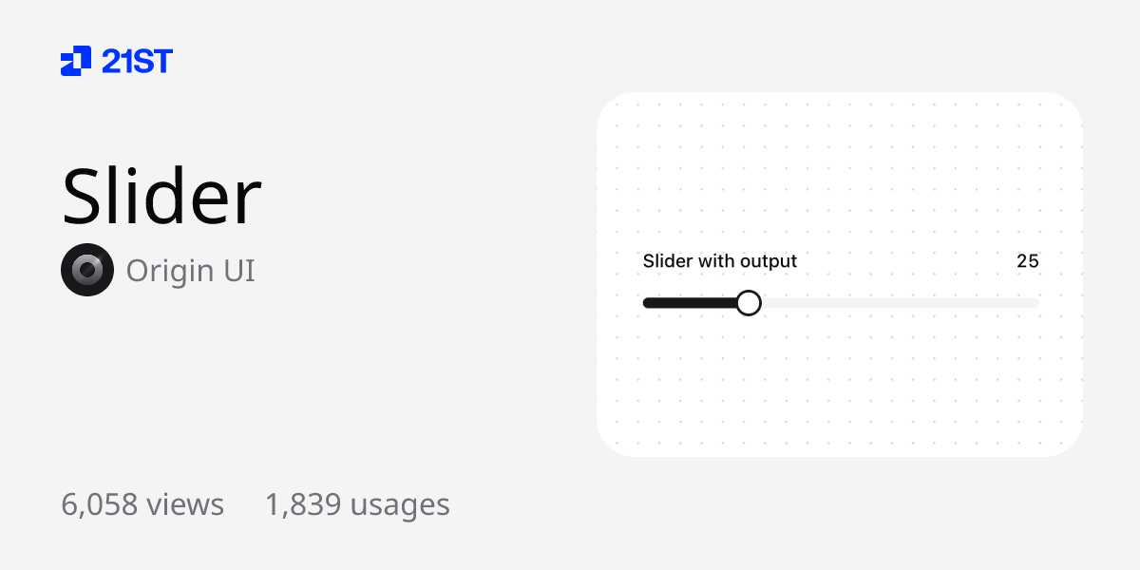
Task: Click the Origin UI text label
Action: tap(190, 270)
